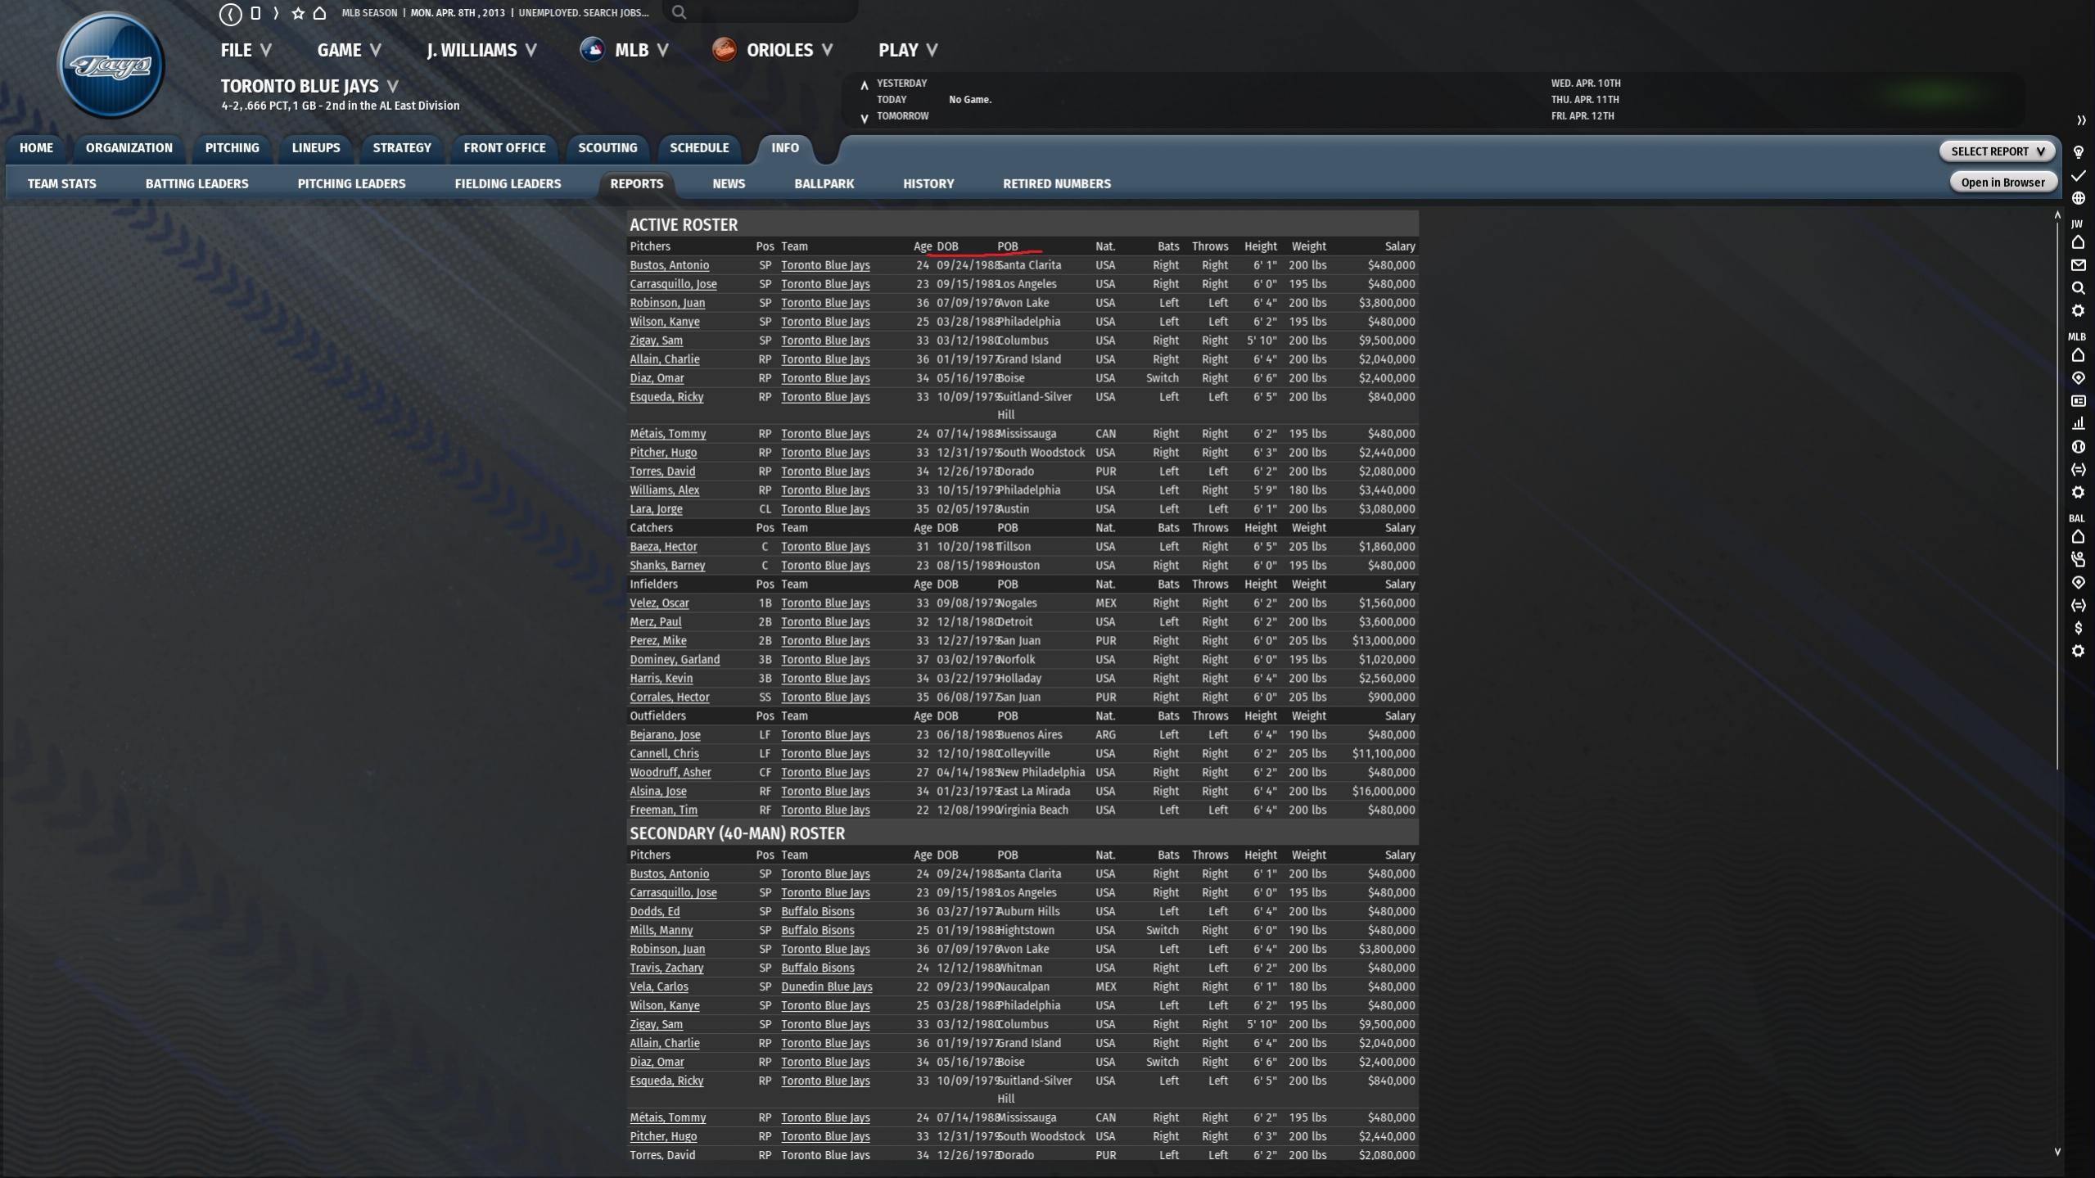
Task: Click the baseball icon in MLB sidebar
Action: tap(2078, 447)
